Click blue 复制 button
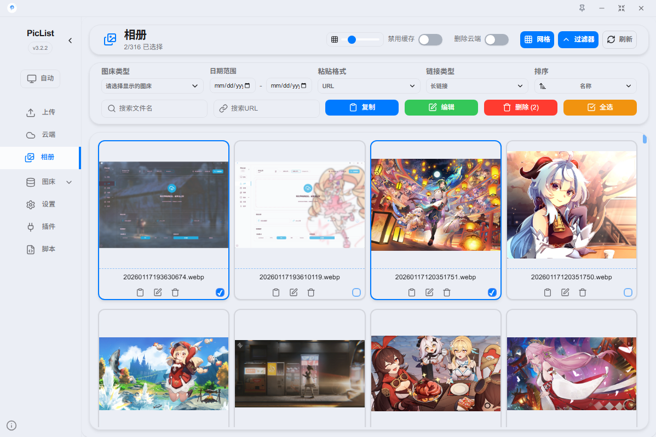Image resolution: width=656 pixels, height=437 pixels. point(362,107)
